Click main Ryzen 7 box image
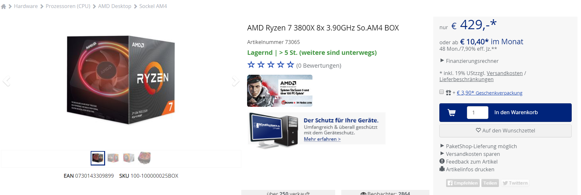Screen dimensions: 581x195 (x=121, y=80)
